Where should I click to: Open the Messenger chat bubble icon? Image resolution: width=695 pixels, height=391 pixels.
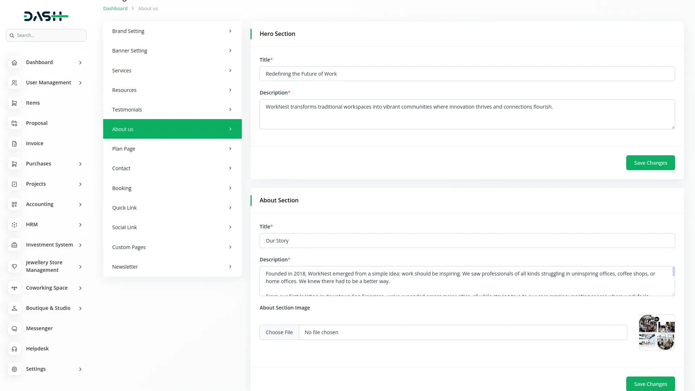click(x=14, y=328)
